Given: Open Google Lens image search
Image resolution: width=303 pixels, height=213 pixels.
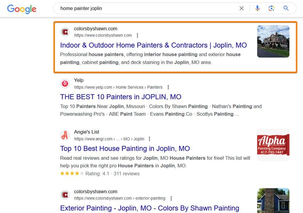Looking at the screenshot, I should point(271,8).
